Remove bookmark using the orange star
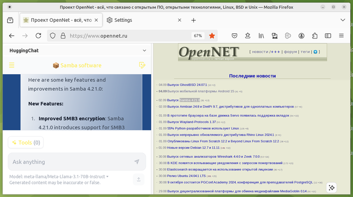The height and width of the screenshot is (197, 353). (212, 36)
